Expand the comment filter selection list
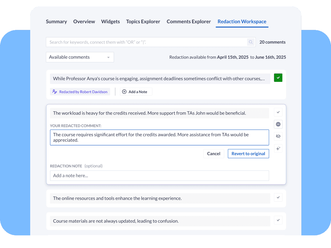 [x=80, y=57]
